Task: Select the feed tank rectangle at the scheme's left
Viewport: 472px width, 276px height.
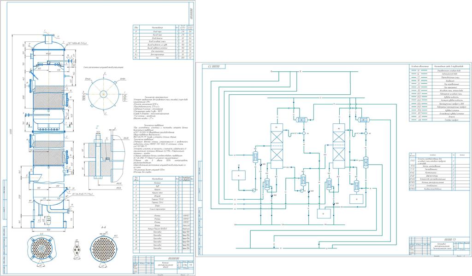Action: (x=238, y=175)
